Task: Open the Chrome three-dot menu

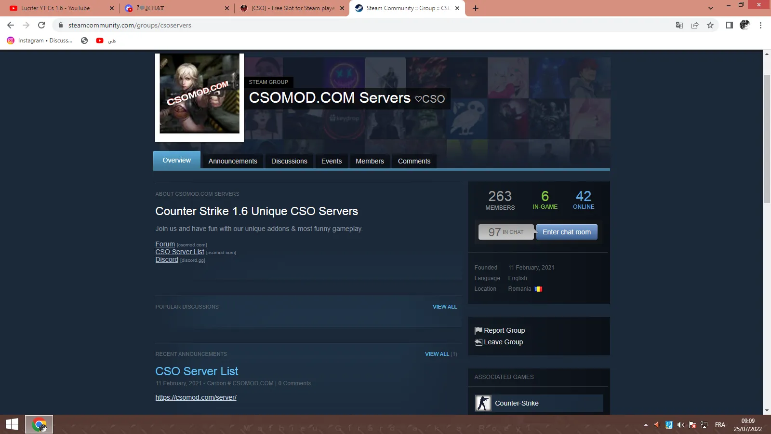Action: [760, 25]
